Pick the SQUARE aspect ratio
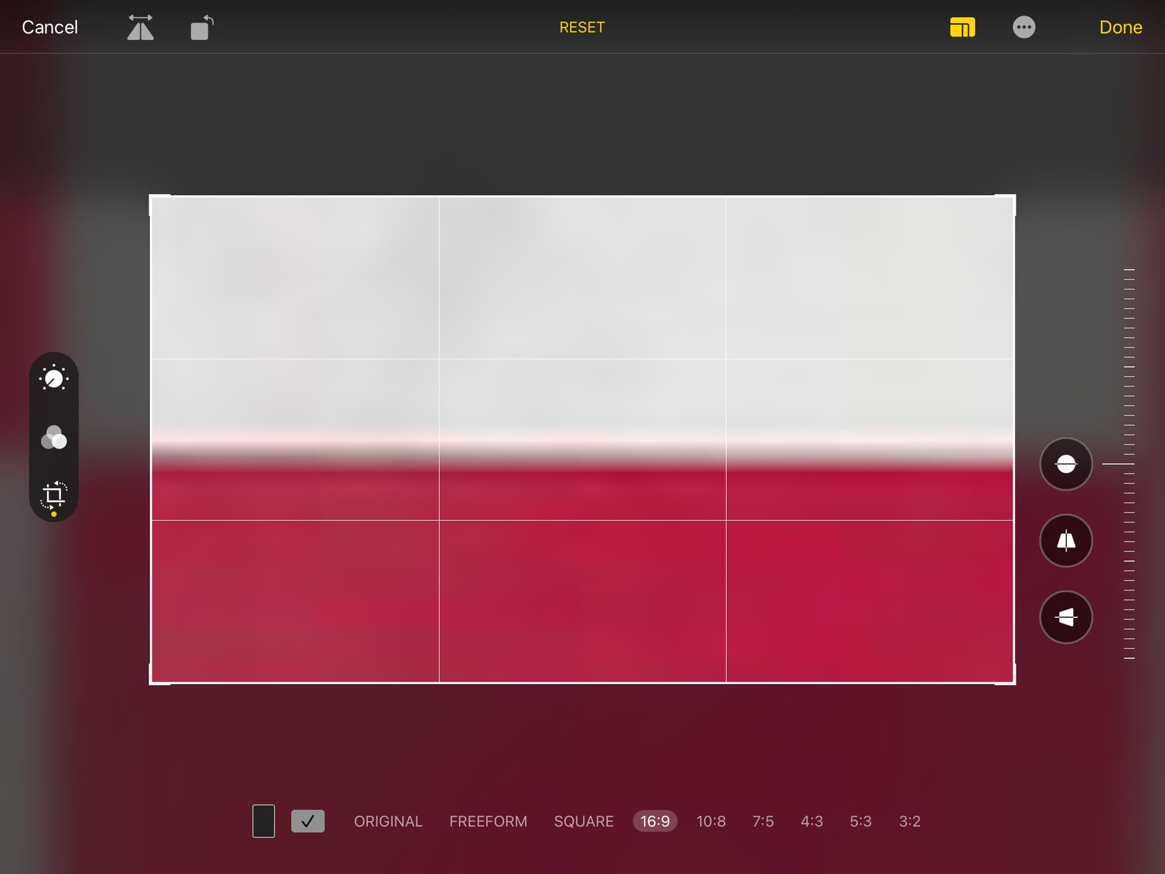This screenshot has width=1165, height=874. pyautogui.click(x=583, y=821)
